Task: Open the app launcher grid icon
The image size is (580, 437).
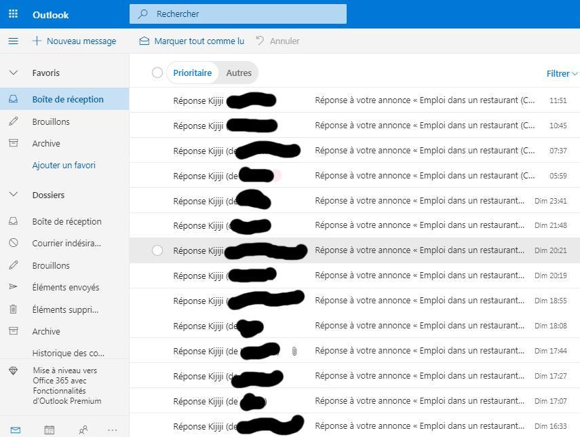Action: pyautogui.click(x=13, y=14)
